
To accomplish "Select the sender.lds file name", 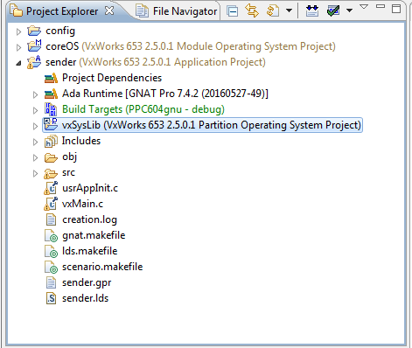I will pyautogui.click(x=85, y=298).
